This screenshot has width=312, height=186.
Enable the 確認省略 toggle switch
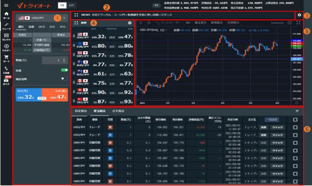[64, 78]
